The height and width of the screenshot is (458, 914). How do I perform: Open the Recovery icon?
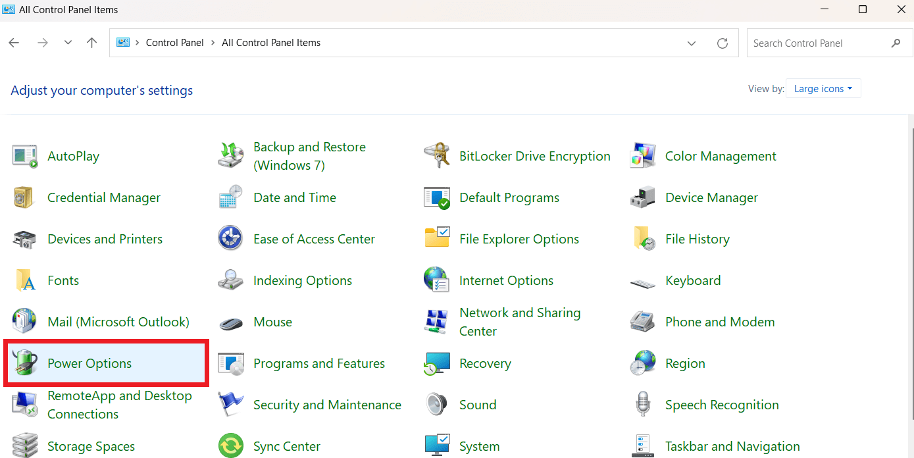click(437, 363)
